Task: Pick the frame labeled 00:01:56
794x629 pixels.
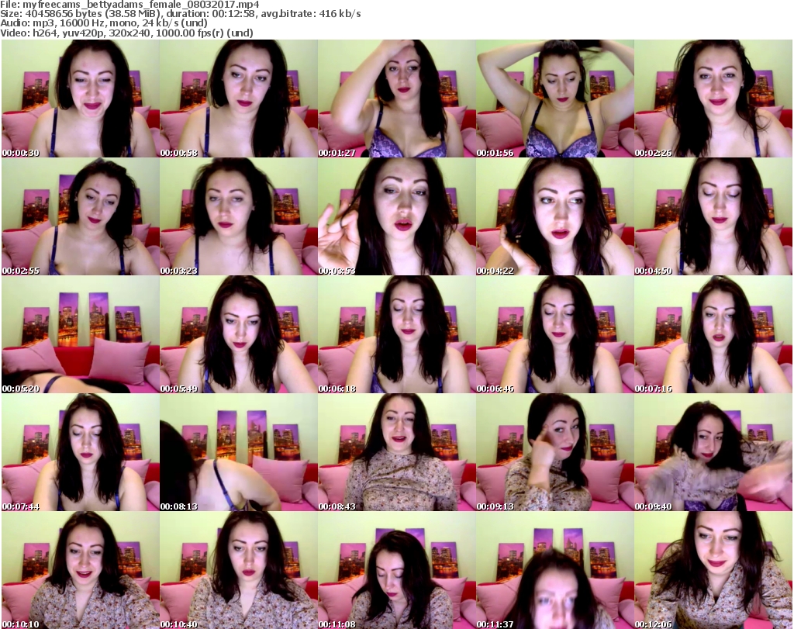Action: point(555,98)
